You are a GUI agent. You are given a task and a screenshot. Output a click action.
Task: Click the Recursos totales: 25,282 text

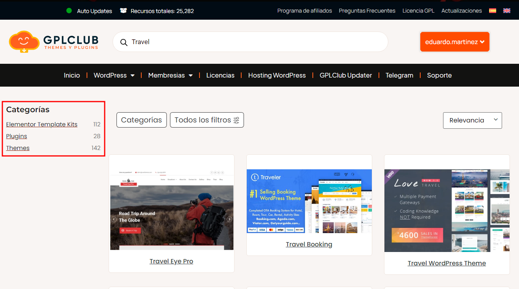162,11
